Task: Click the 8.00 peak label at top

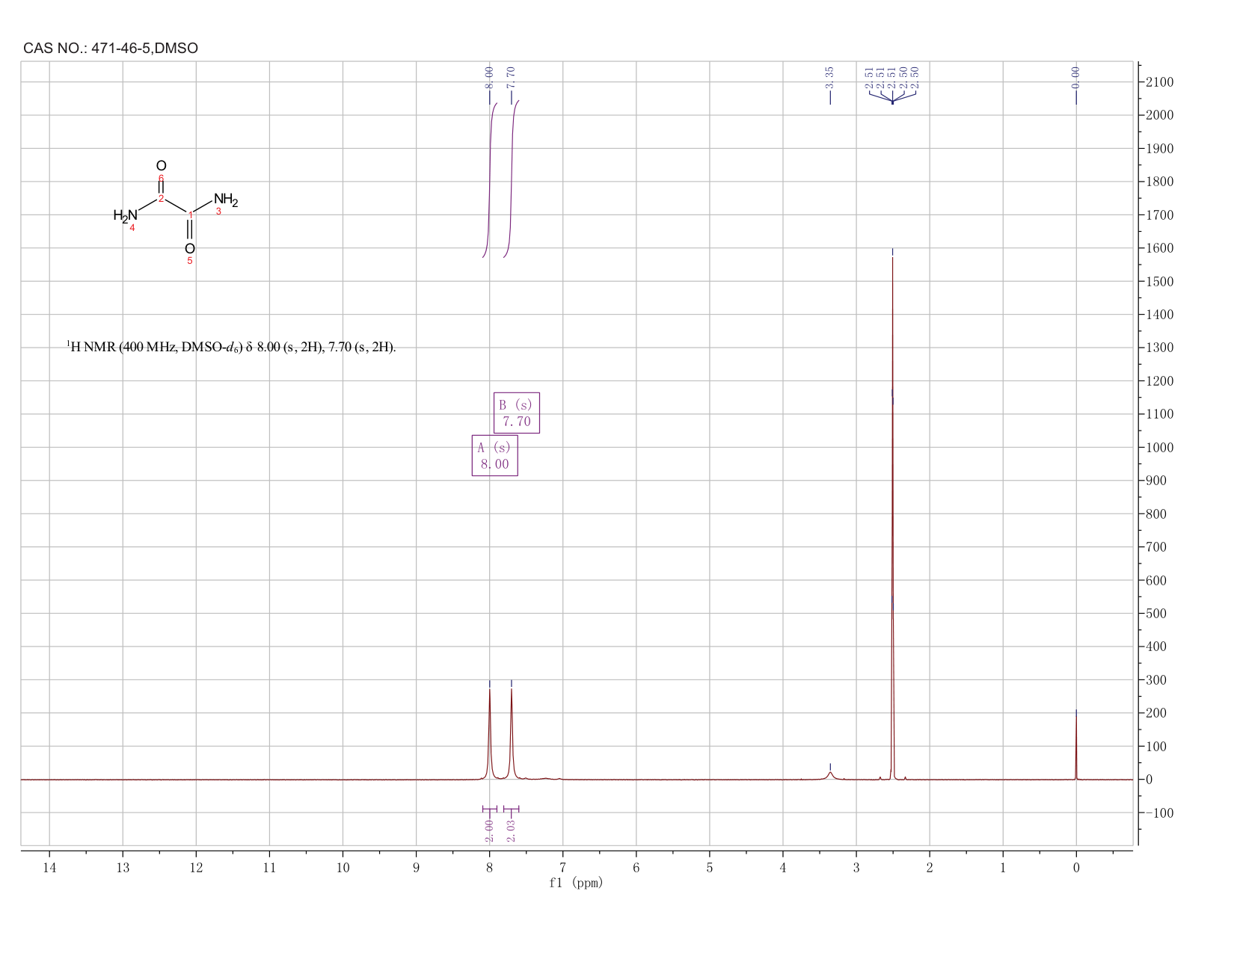Action: tap(490, 77)
